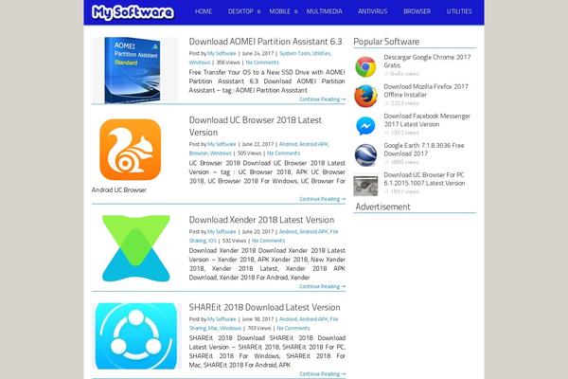The image size is (568, 379).
Task: Open Download Xender 2018 Latest Version title
Action: tap(261, 220)
